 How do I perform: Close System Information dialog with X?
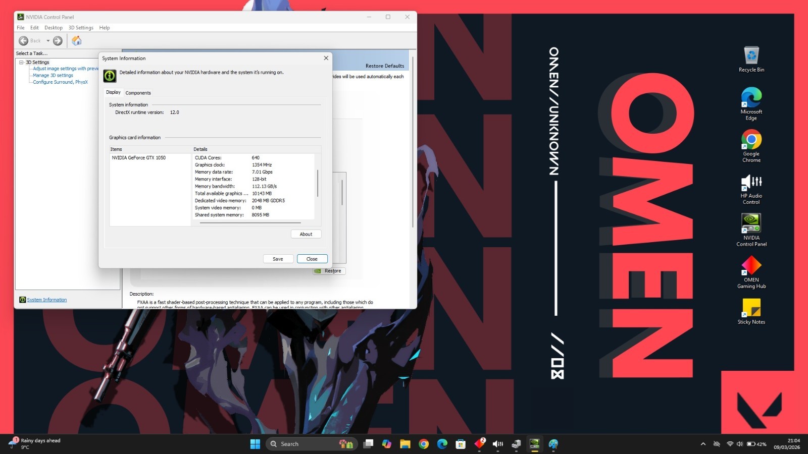click(x=326, y=58)
